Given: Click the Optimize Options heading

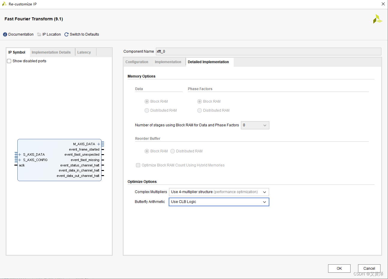Looking at the screenshot, I should 142,182.
